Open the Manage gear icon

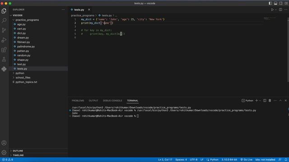pos(4,153)
